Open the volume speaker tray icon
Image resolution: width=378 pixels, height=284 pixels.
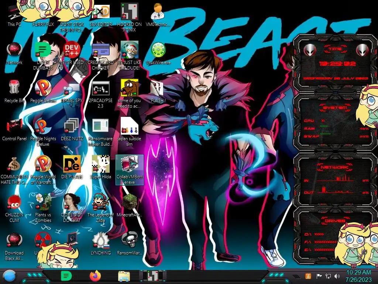337,276
